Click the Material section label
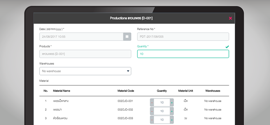The width and height of the screenshot is (270, 125). (x=44, y=81)
